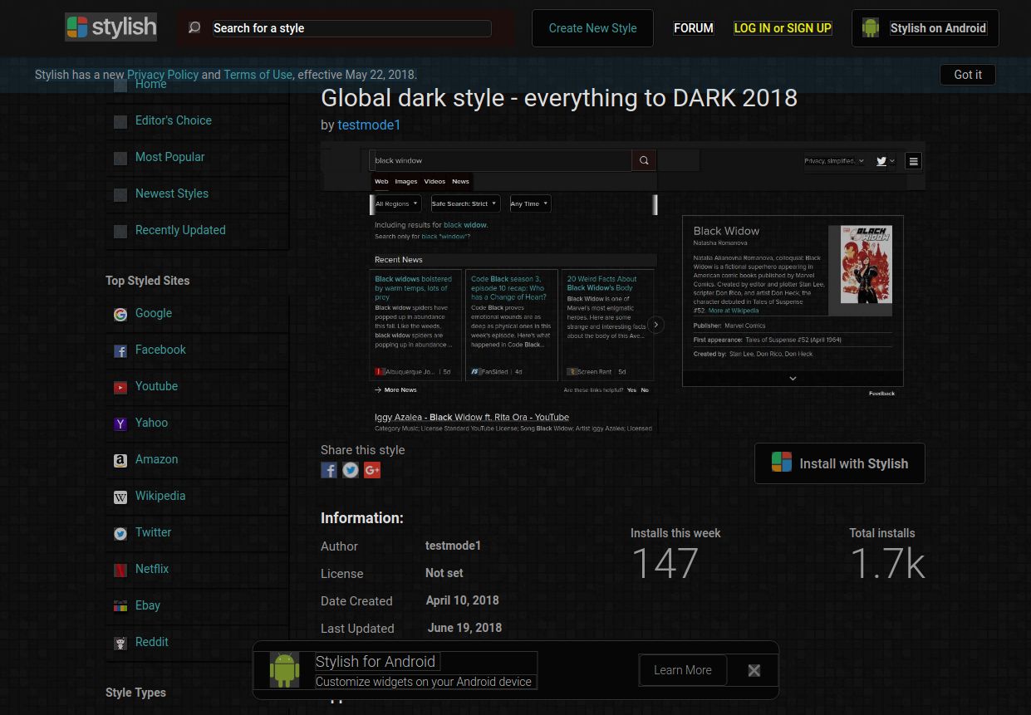This screenshot has height=715, width=1031.
Task: Click the page title Global dark style
Action: click(x=559, y=98)
